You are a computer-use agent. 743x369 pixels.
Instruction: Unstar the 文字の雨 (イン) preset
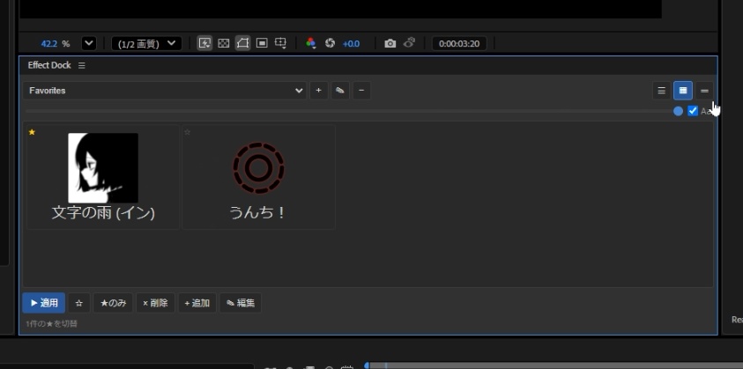click(32, 132)
